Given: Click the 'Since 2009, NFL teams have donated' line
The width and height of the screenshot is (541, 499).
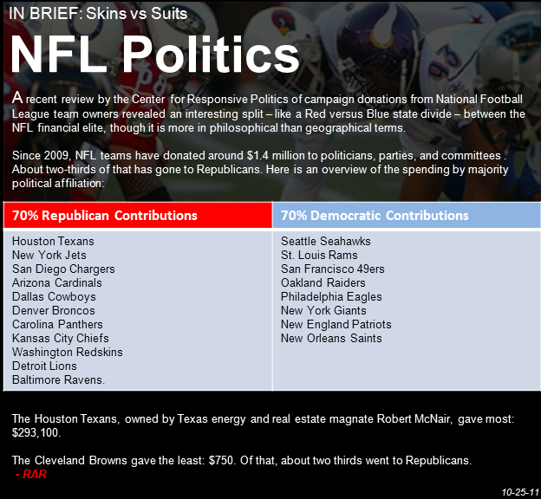Looking at the screenshot, I should [259, 156].
